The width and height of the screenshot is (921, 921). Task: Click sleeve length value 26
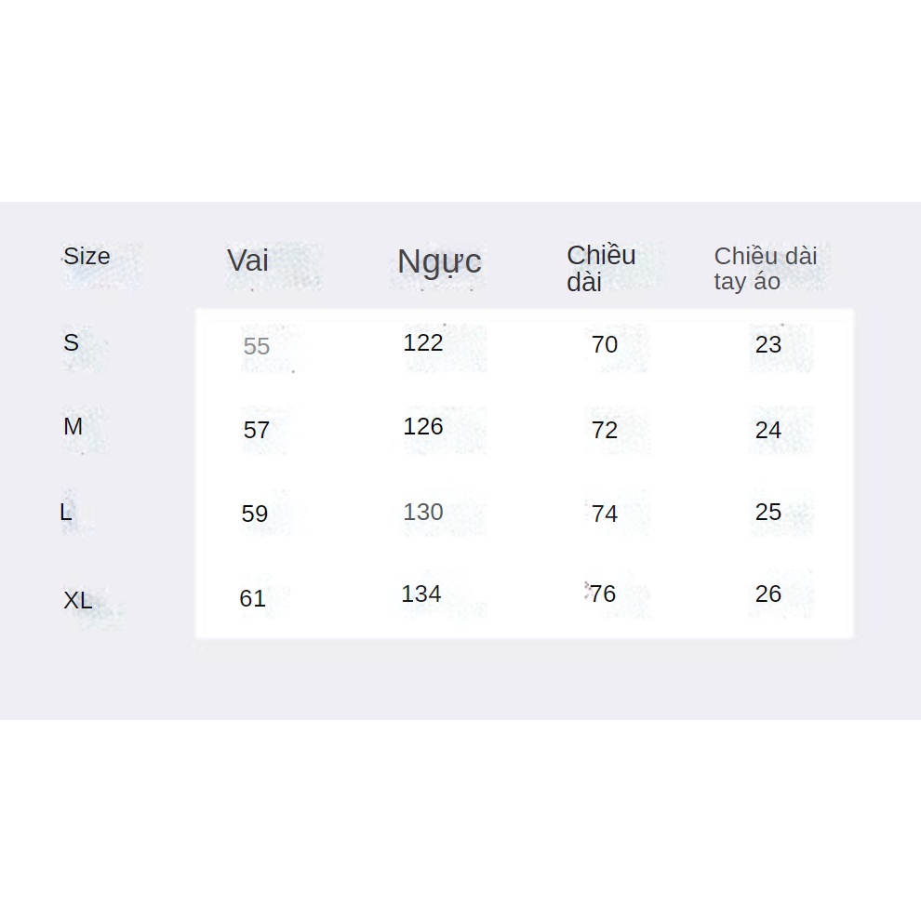768,594
